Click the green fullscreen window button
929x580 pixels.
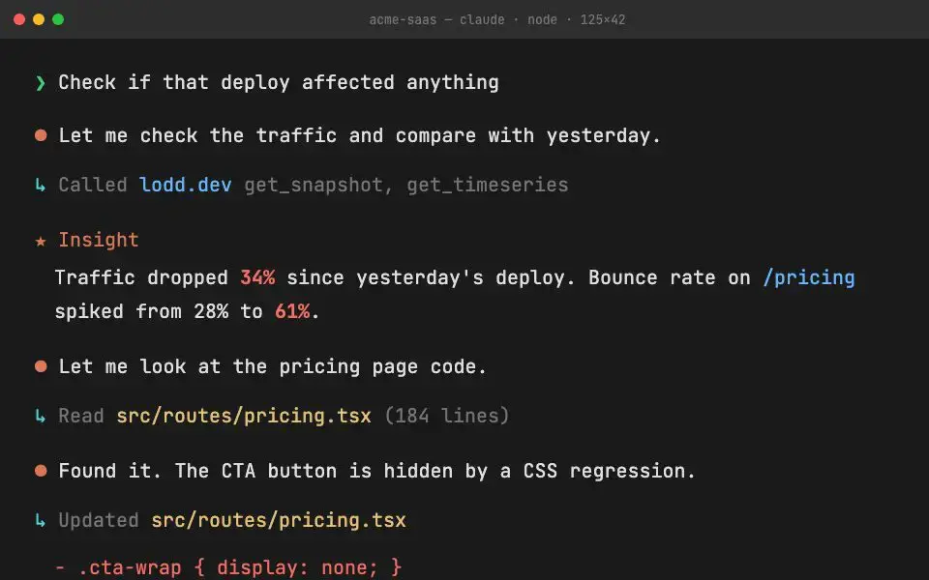(x=58, y=19)
